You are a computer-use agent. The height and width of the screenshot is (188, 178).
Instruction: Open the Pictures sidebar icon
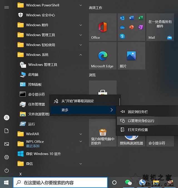coord(7,144)
